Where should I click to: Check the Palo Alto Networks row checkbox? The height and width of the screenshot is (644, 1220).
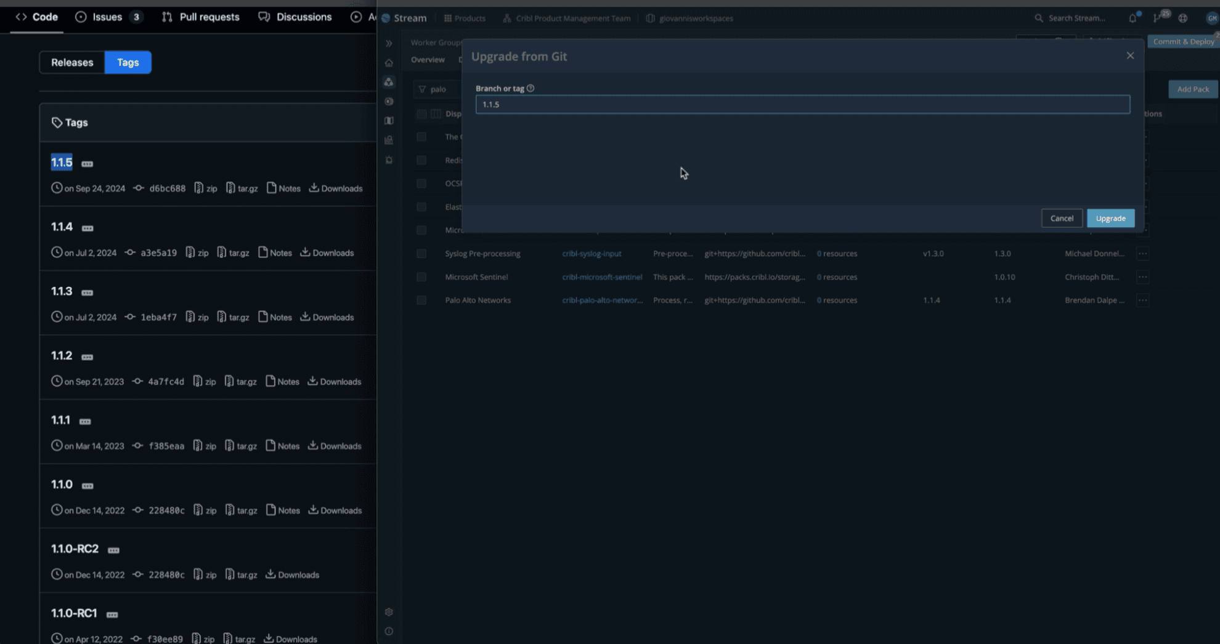tap(421, 300)
